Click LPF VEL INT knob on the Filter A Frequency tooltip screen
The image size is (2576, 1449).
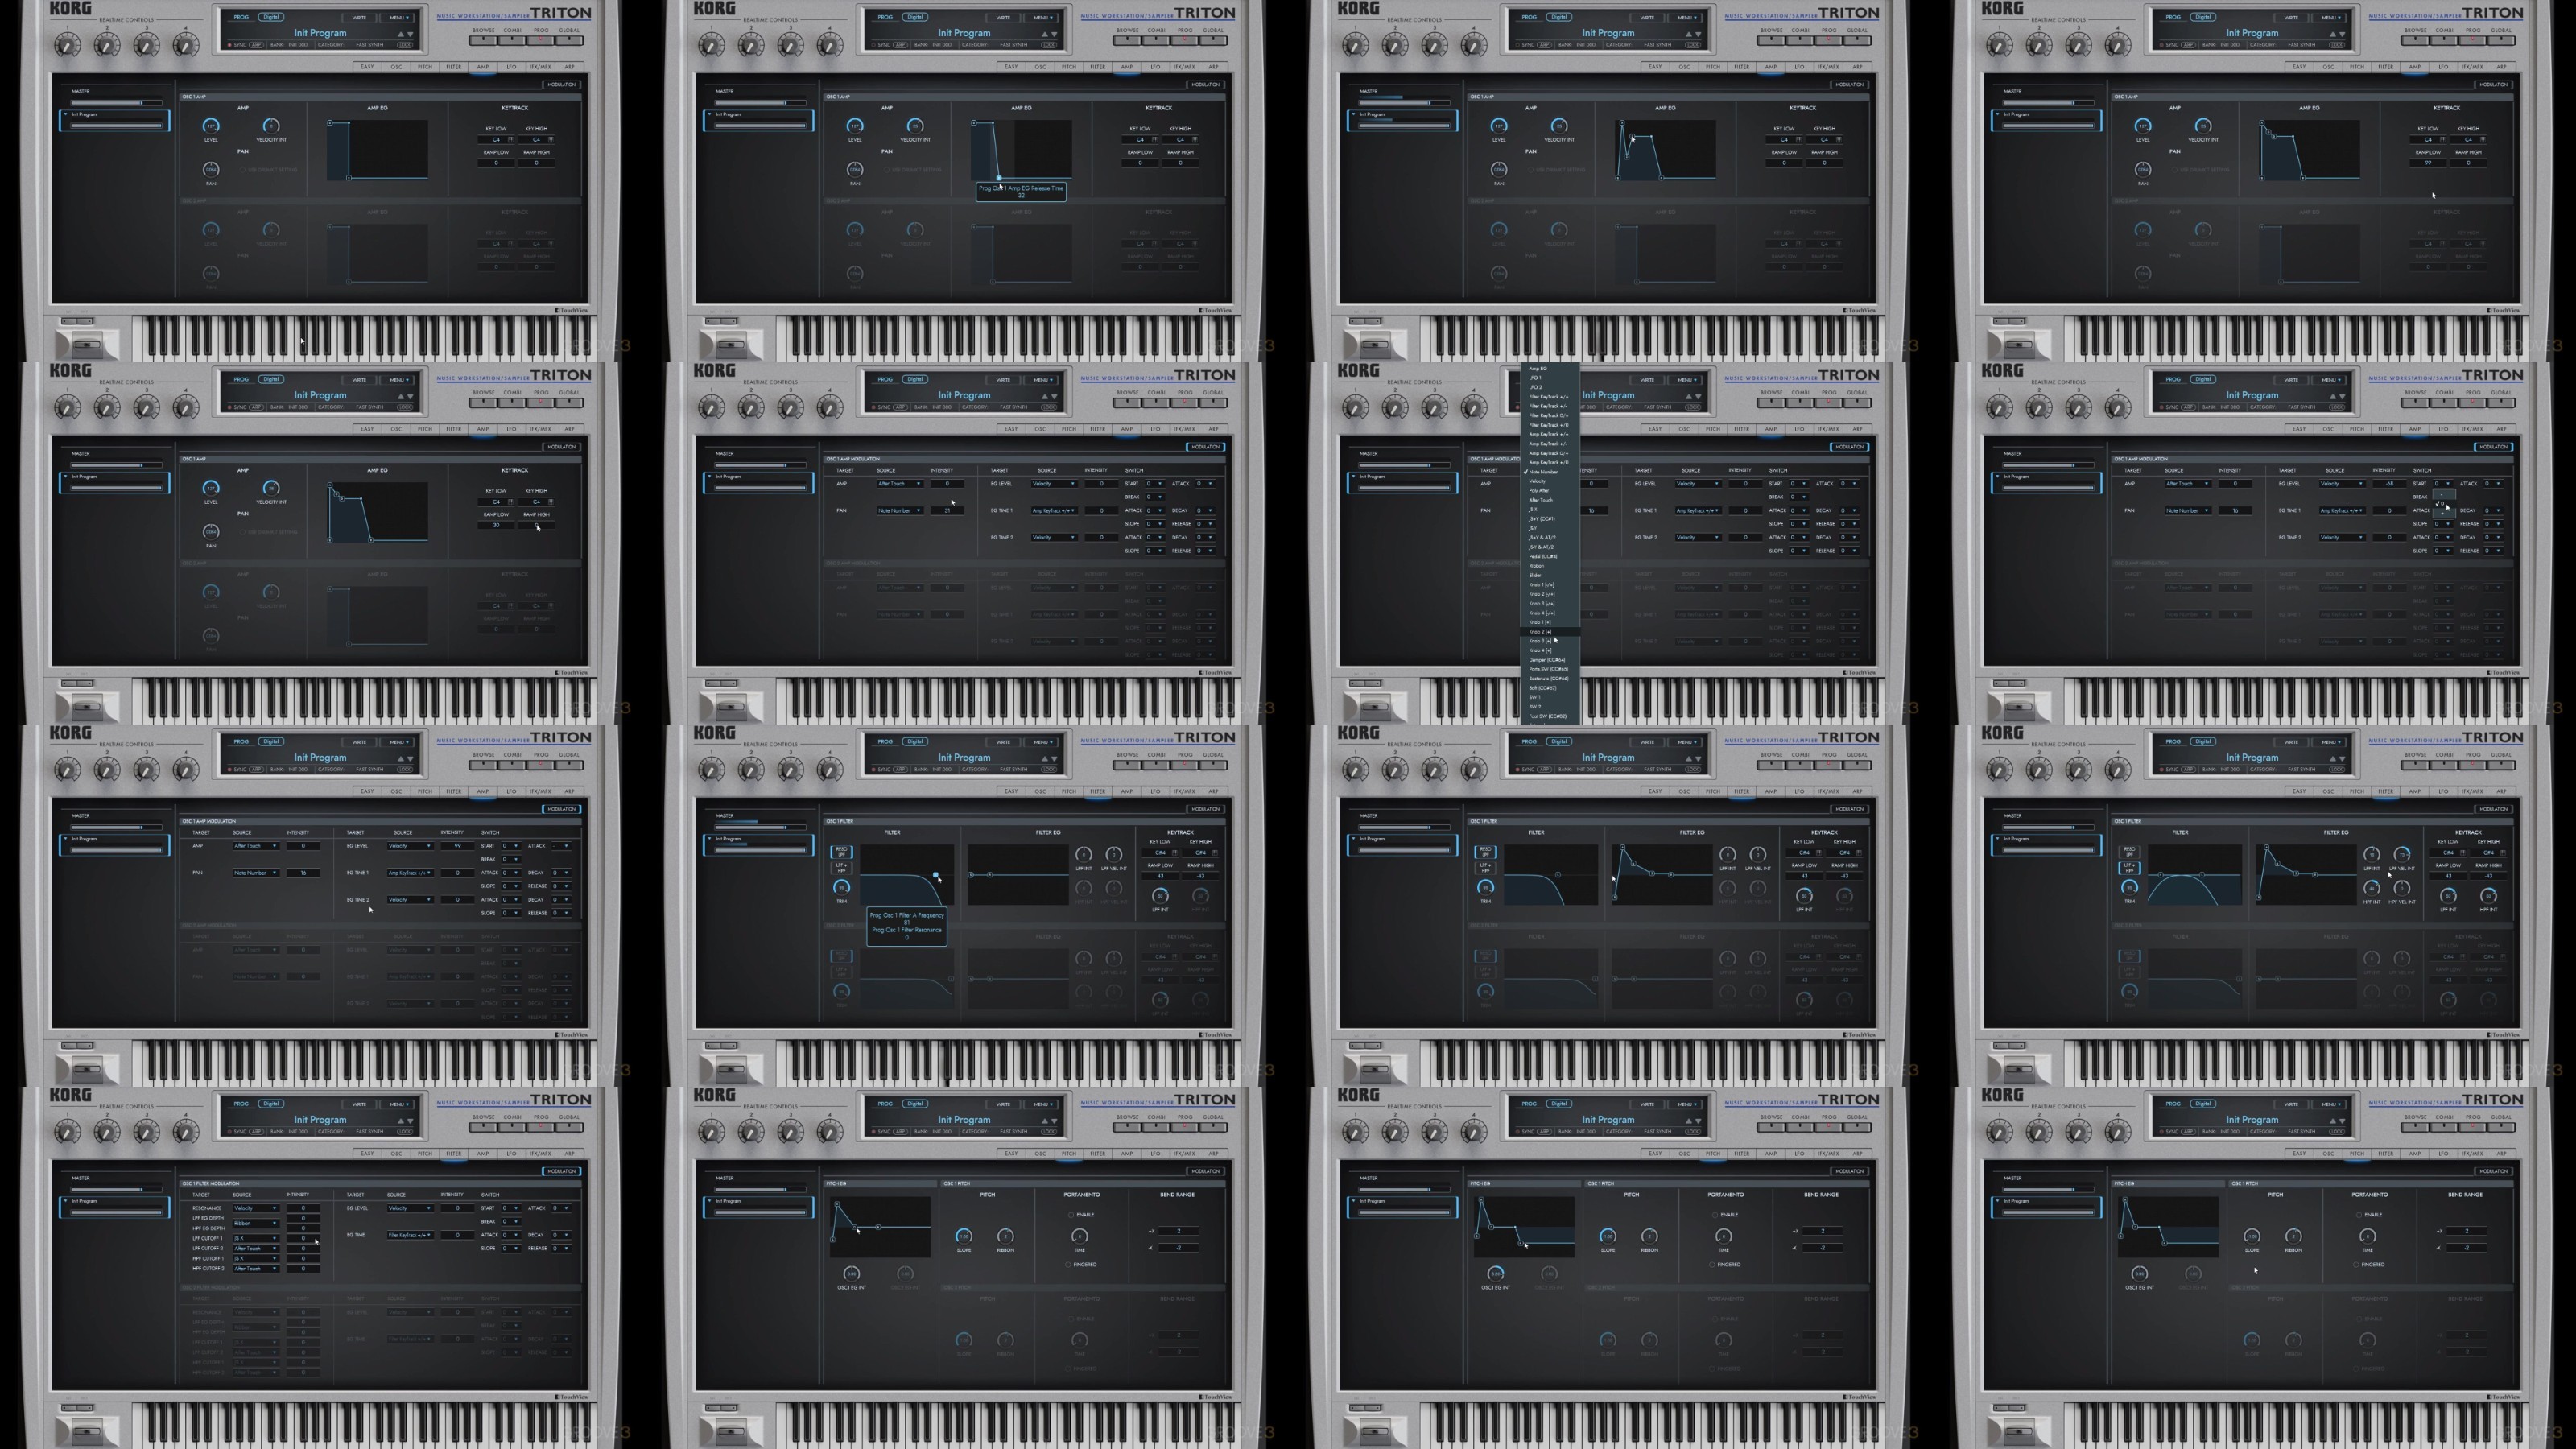pos(1114,855)
